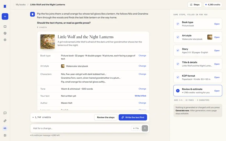Click the card title heading text
Screen dimensions: 226x141
click(x=86, y=37)
